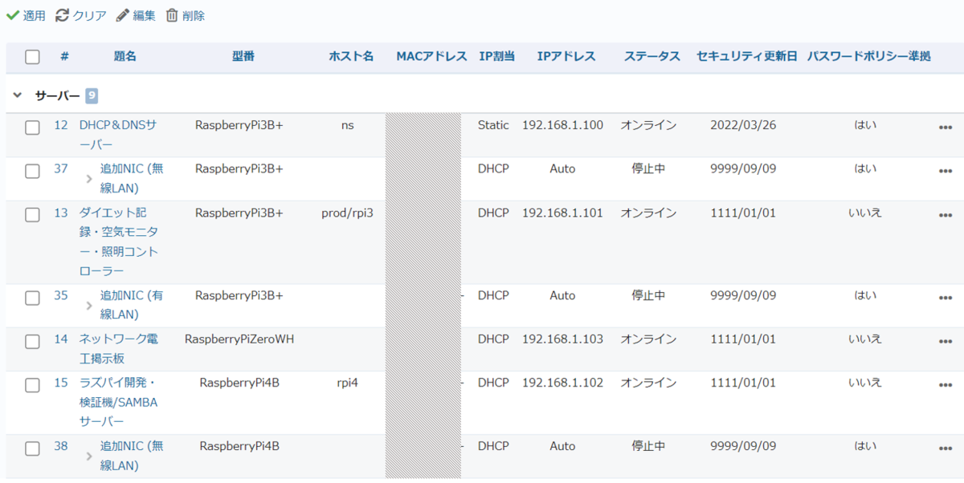Open more options menu for row 35
Image resolution: width=964 pixels, height=483 pixels.
pyautogui.click(x=946, y=298)
